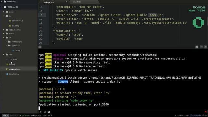Click the typescripts folder icon
The width and height of the screenshot is (208, 117).
9,45
